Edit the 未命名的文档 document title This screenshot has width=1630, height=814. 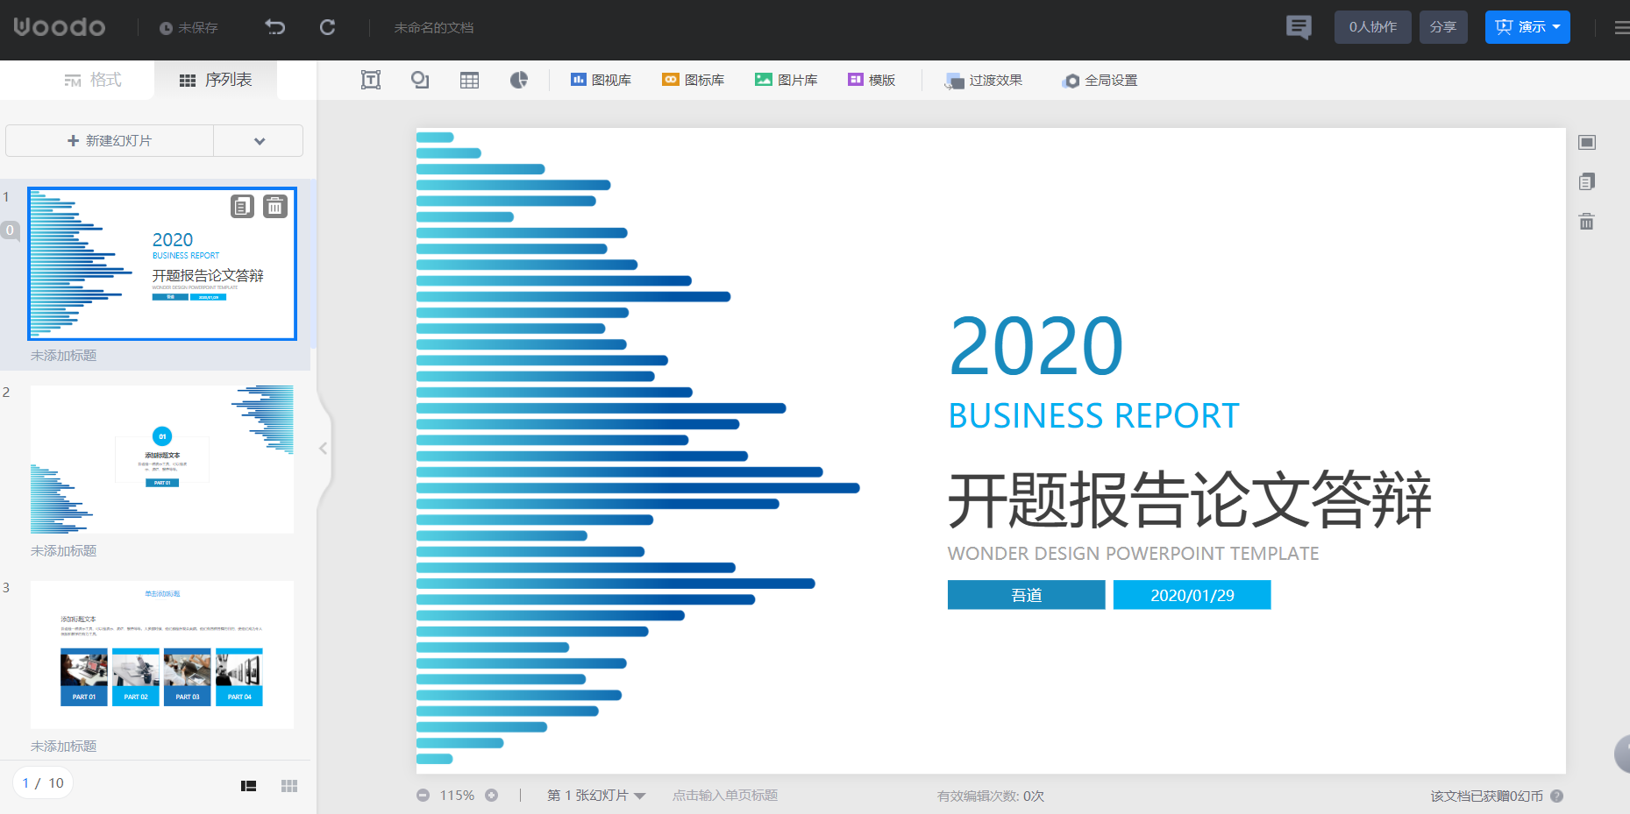(x=434, y=28)
